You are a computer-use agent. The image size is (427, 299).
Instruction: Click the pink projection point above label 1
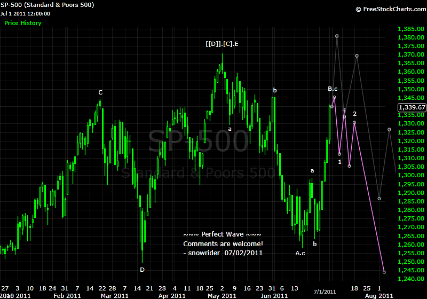tap(339, 154)
